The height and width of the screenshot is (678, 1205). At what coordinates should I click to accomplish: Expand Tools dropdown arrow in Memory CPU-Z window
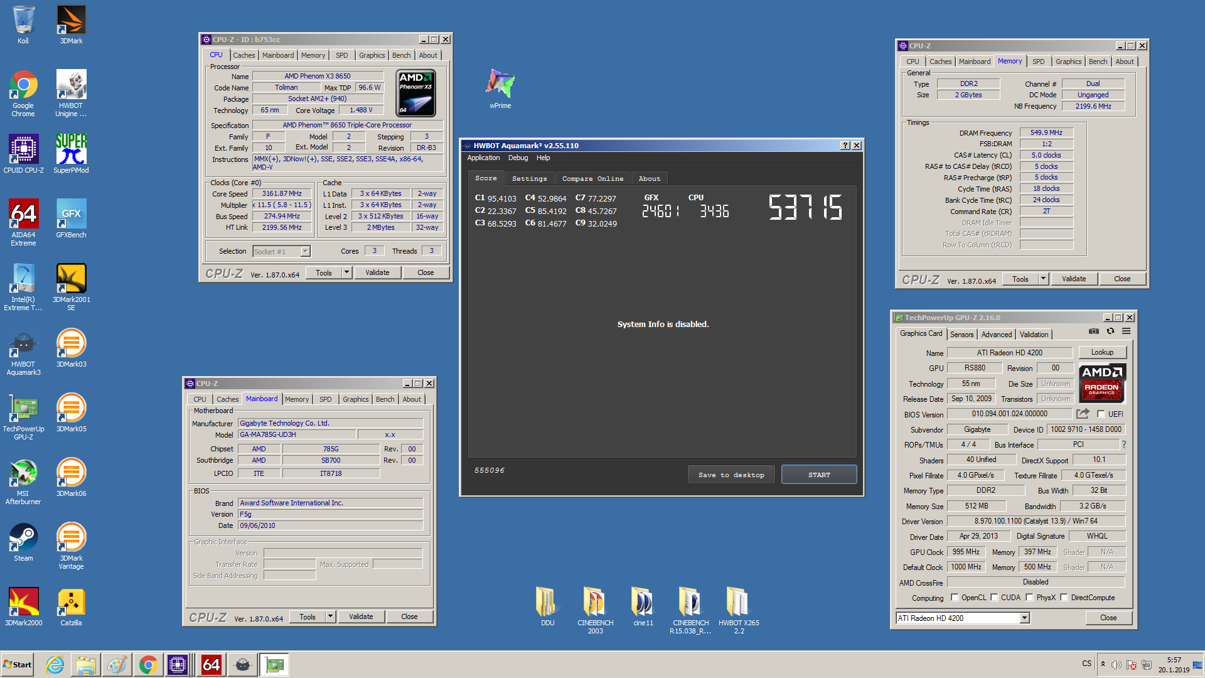tap(1043, 279)
